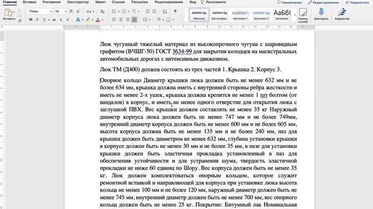Click the line spacing icon

point(145,20)
